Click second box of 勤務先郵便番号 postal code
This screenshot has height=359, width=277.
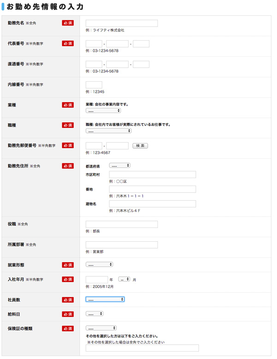pos(117,146)
